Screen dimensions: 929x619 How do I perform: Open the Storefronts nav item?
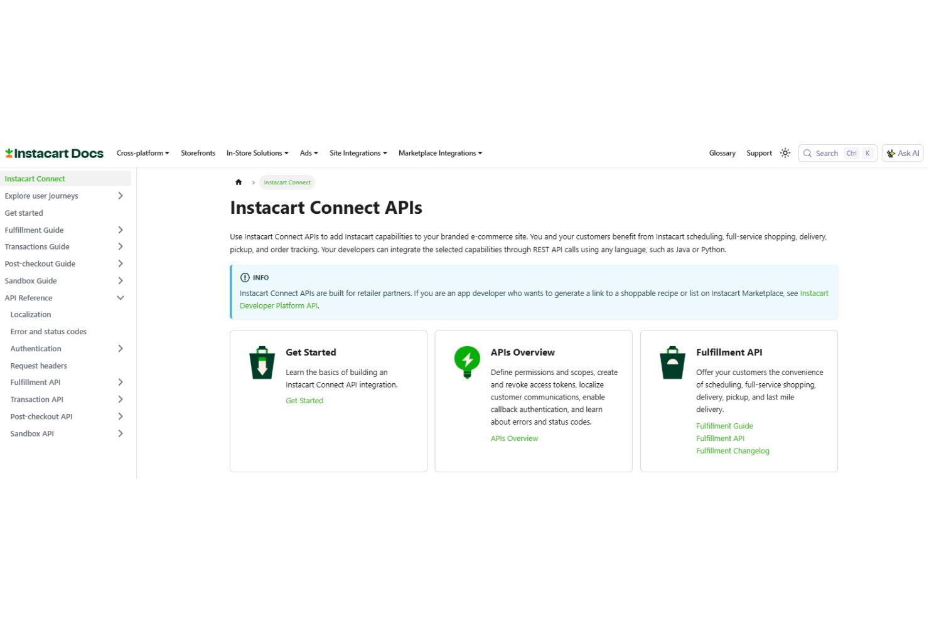[198, 153]
